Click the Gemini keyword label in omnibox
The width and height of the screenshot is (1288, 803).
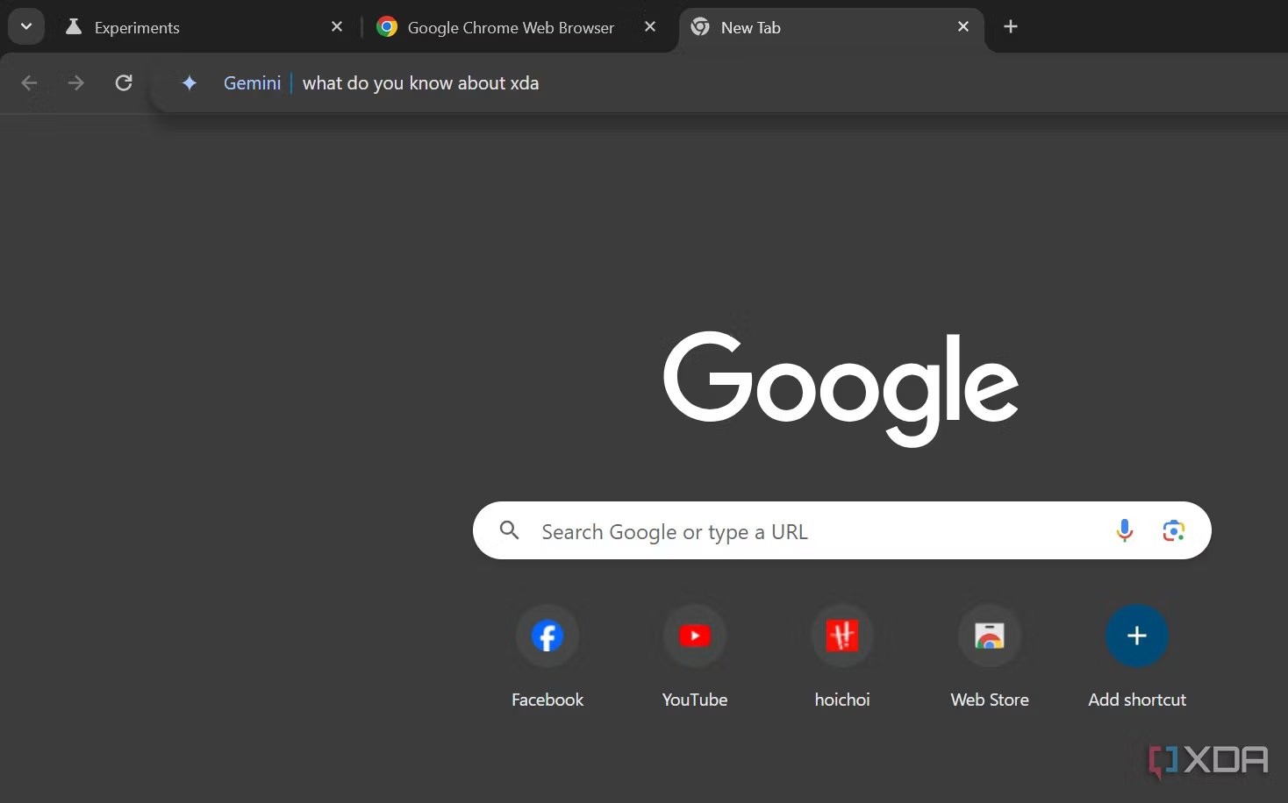point(252,83)
